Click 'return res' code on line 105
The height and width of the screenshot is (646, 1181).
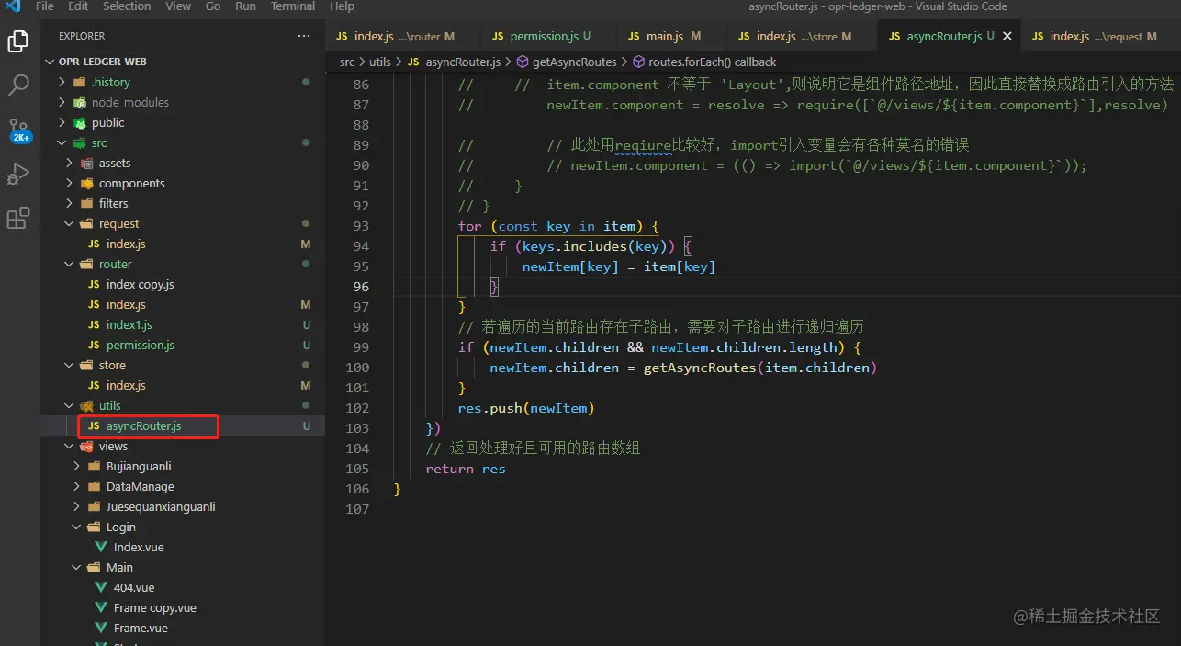pyautogui.click(x=466, y=469)
